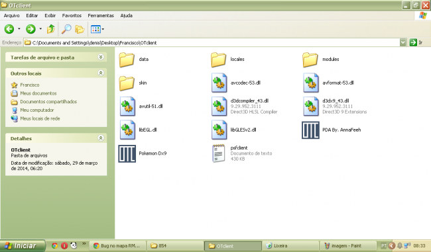This screenshot has height=252, width=431.
Task: Expand the quick launch overflow chevron
Action: click(x=84, y=243)
